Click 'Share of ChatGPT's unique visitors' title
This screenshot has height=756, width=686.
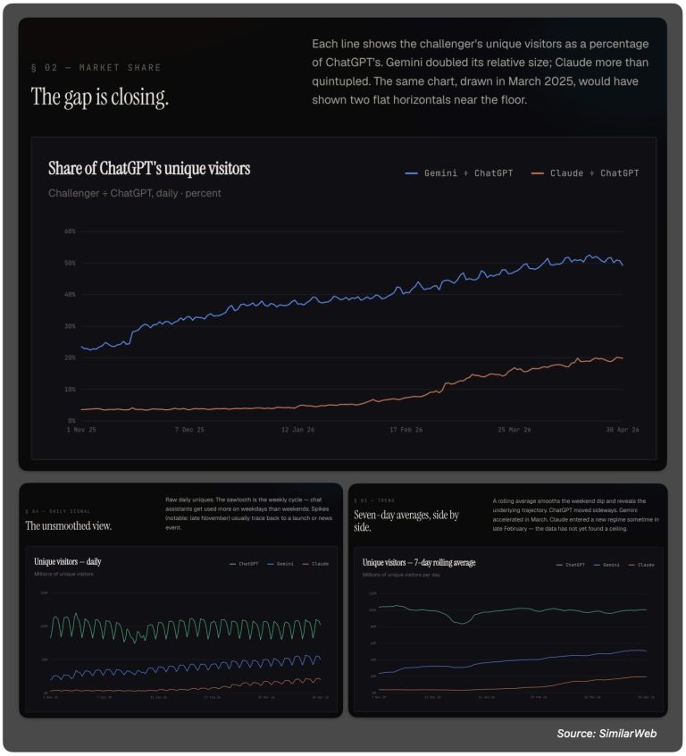click(149, 168)
